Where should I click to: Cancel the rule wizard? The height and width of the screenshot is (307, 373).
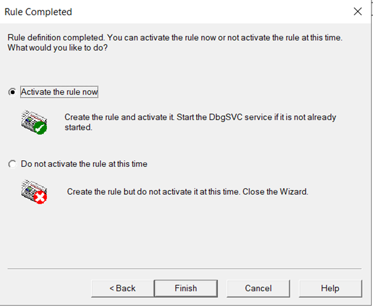click(258, 288)
